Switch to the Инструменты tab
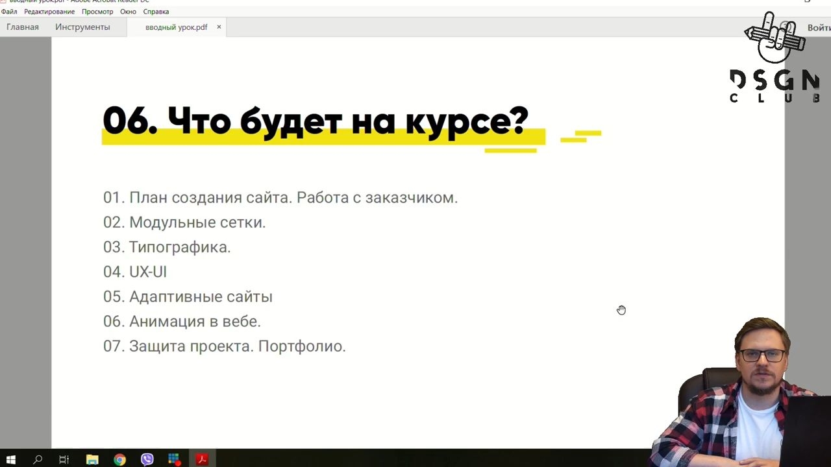The image size is (831, 467). click(82, 27)
